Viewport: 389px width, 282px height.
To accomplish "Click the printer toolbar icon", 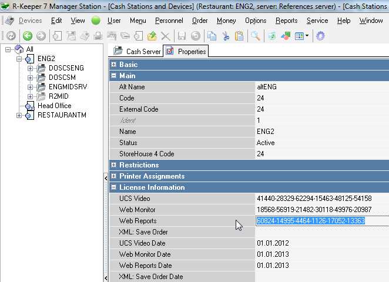I will pos(98,36).
